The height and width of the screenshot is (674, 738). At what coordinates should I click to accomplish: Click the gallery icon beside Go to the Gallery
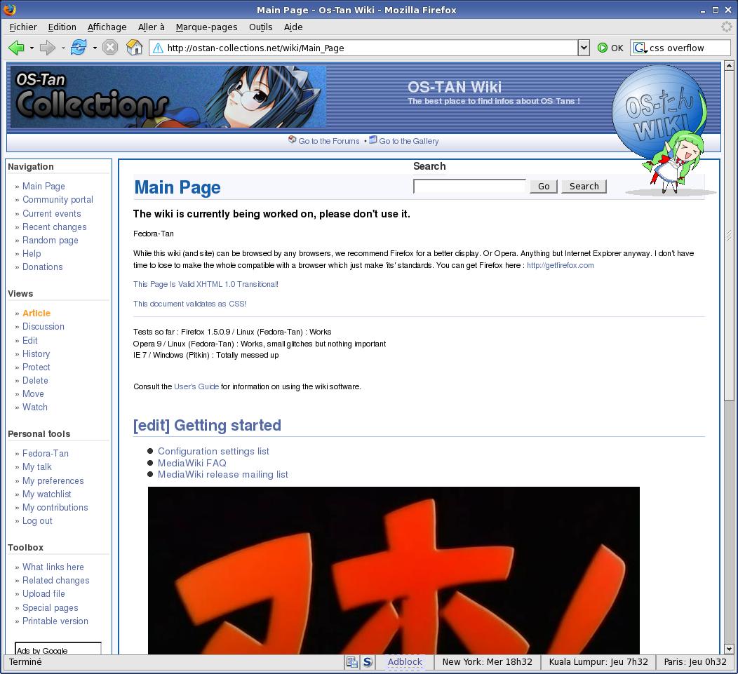(x=373, y=140)
